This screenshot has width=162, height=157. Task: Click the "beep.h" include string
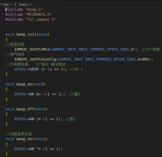(x=34, y=9)
